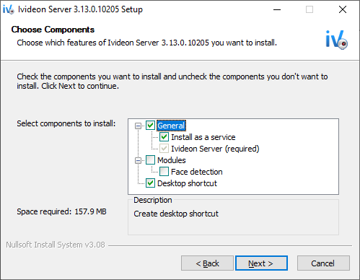360x280 pixels.
Task: Minimize the setup window
Action: (x=277, y=9)
